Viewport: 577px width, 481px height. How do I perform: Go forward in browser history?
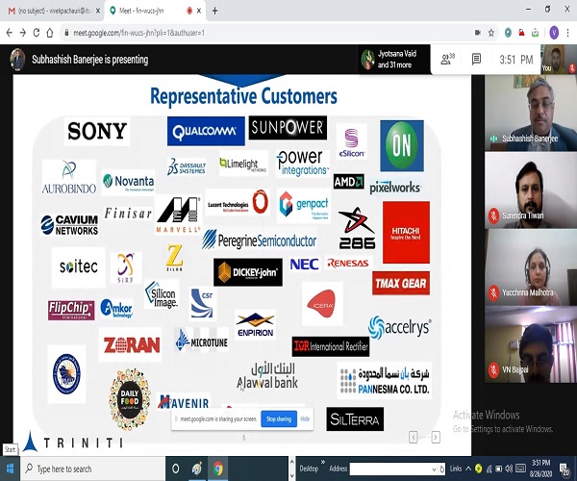coord(23,33)
